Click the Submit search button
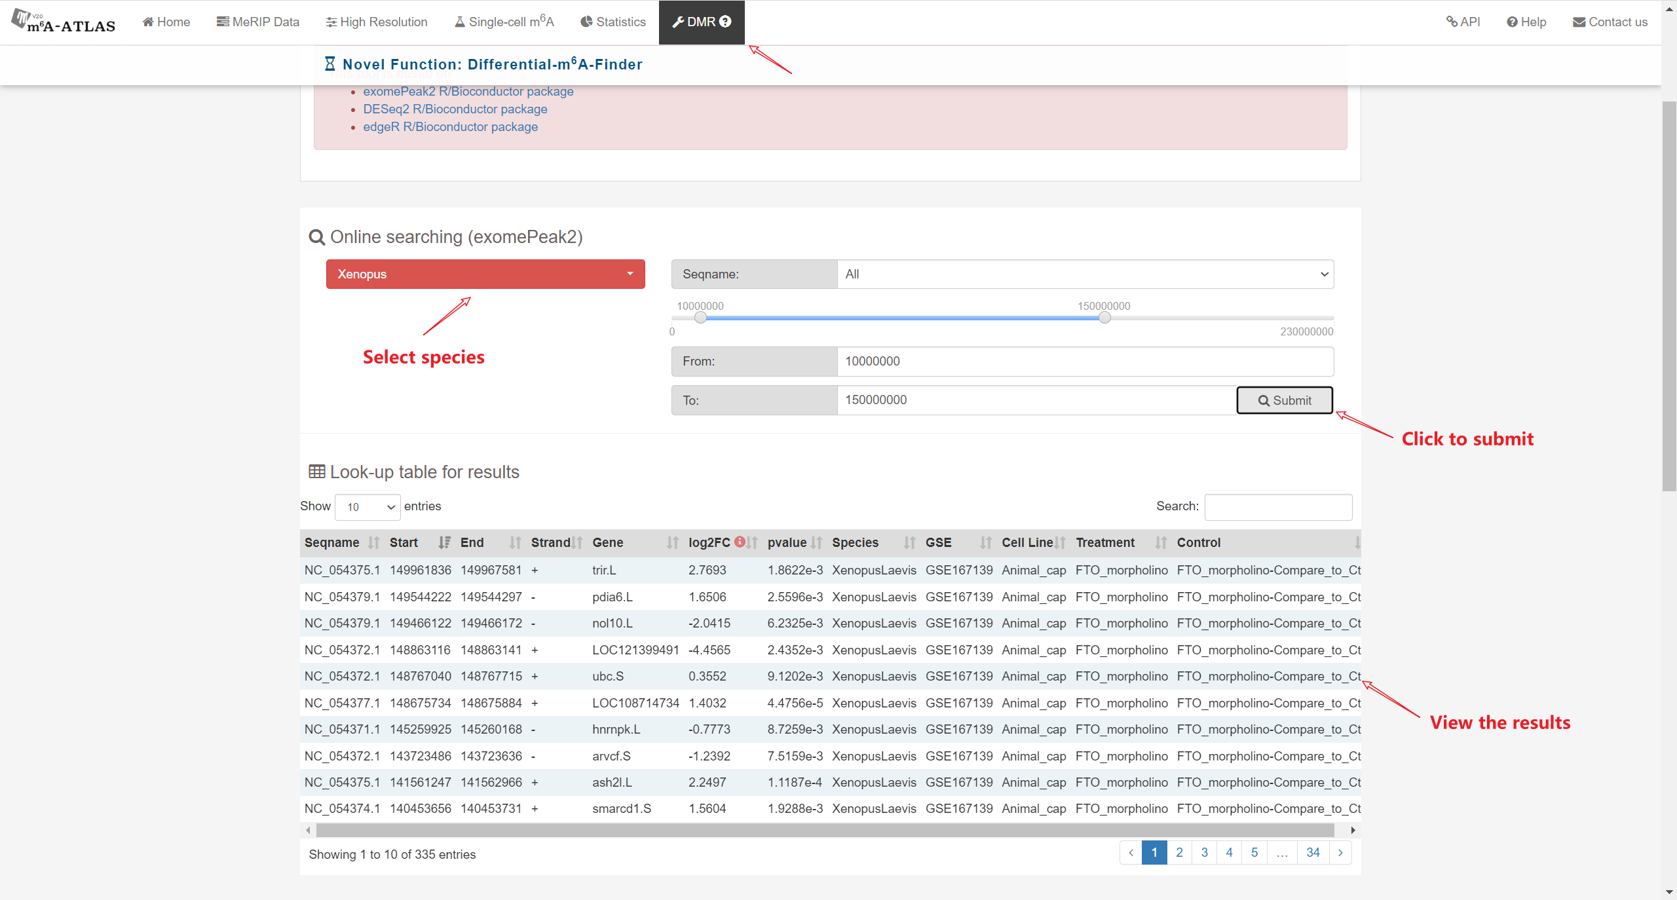Screen dimensions: 1677x900 pos(1285,400)
